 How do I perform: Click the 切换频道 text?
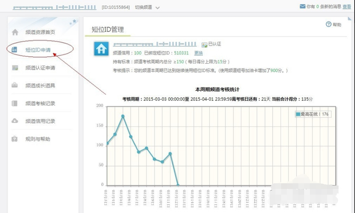143,8
